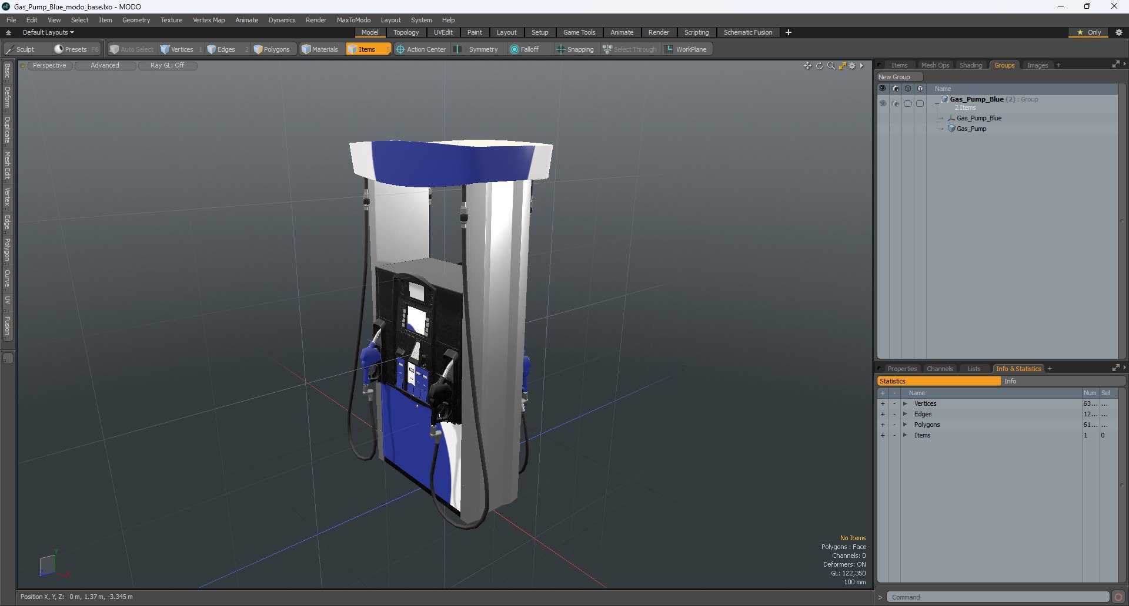The image size is (1129, 606).
Task: Toggle the first checkbox in Gas_Pump_Blue row
Action: 908,103
